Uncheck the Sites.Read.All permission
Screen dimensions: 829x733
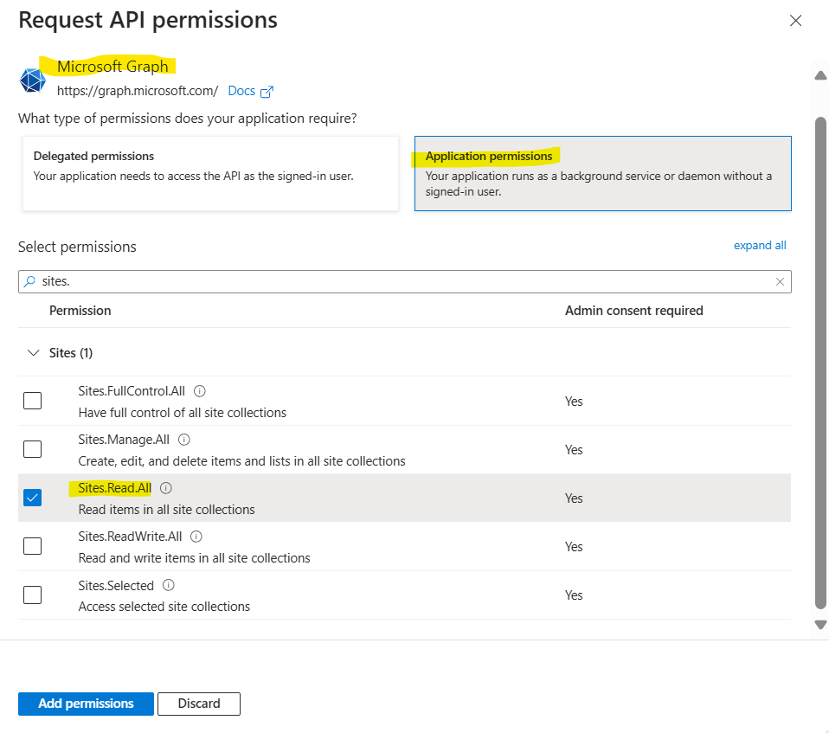pos(32,498)
